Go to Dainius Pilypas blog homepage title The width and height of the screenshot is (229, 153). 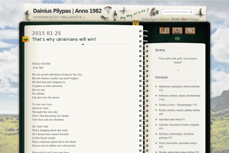(x=67, y=11)
